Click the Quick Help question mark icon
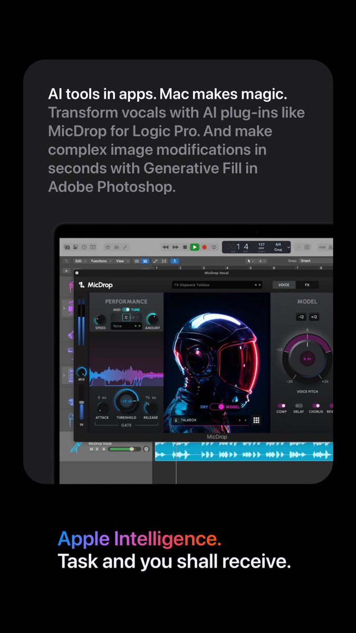The width and height of the screenshot is (356, 633). click(x=84, y=247)
